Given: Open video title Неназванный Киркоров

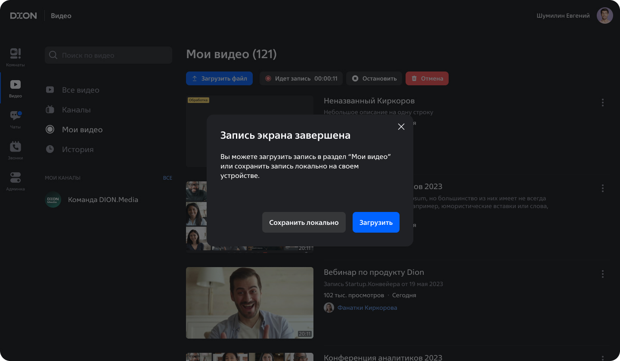Looking at the screenshot, I should pyautogui.click(x=369, y=101).
